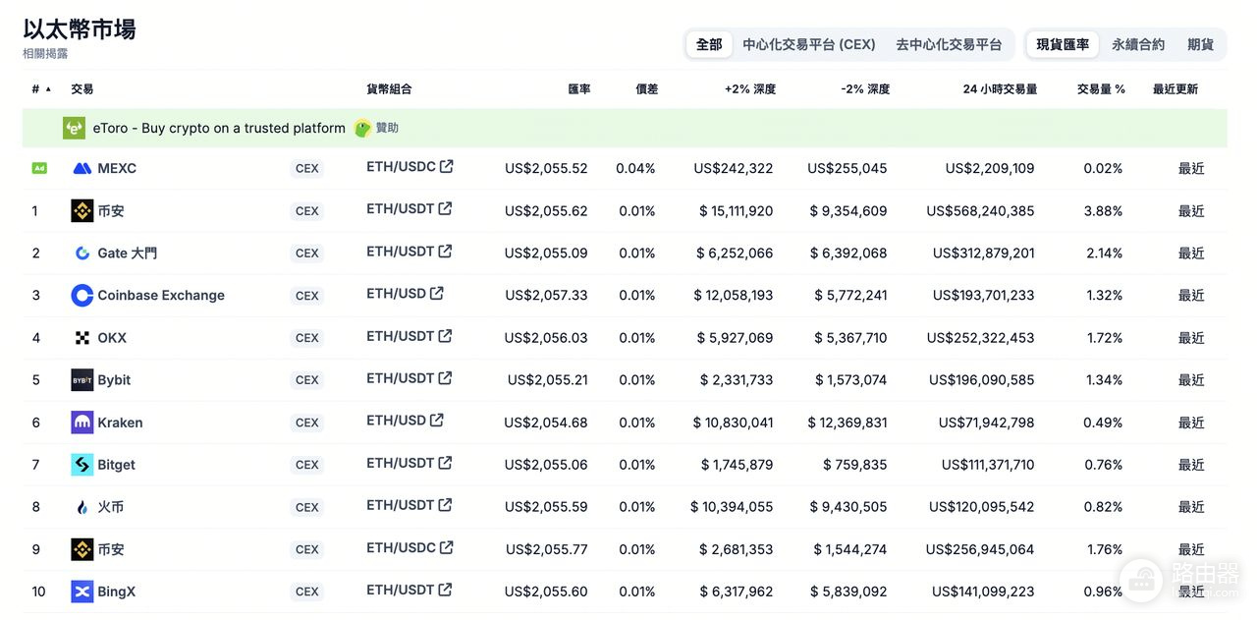The image size is (1257, 620).
Task: Click the rate US$2,054.68 in the Kraken row
Action: pyautogui.click(x=546, y=423)
